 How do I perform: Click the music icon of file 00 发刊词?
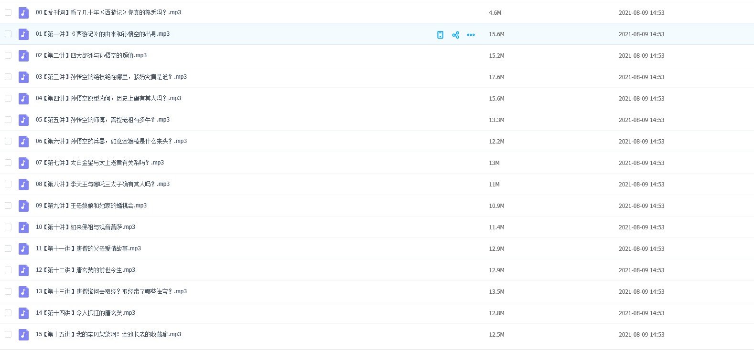[23, 13]
